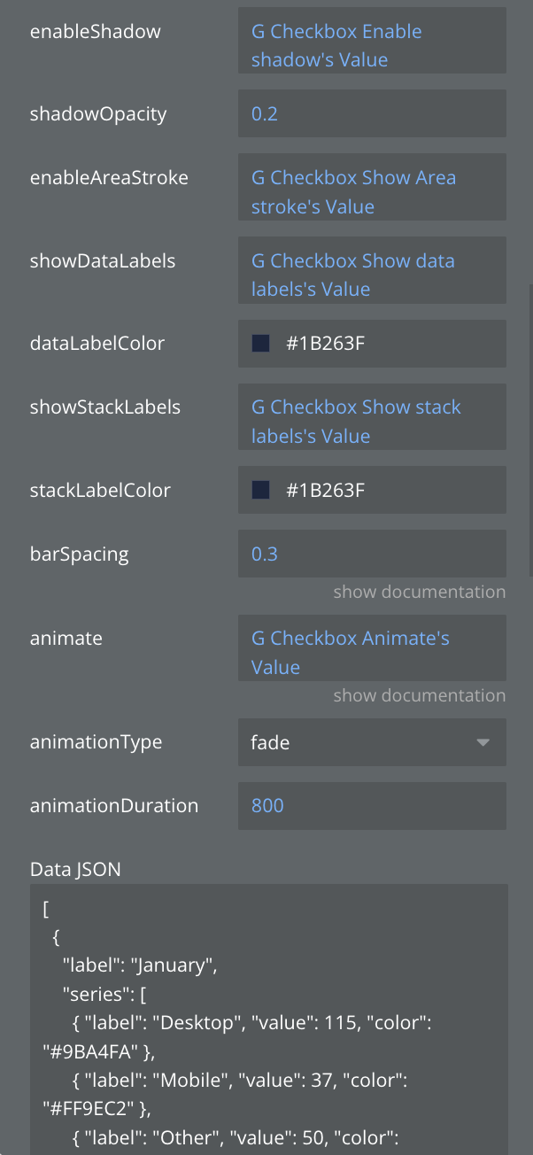Click the Data JSON heading label
This screenshot has width=533, height=1155.
pos(75,869)
